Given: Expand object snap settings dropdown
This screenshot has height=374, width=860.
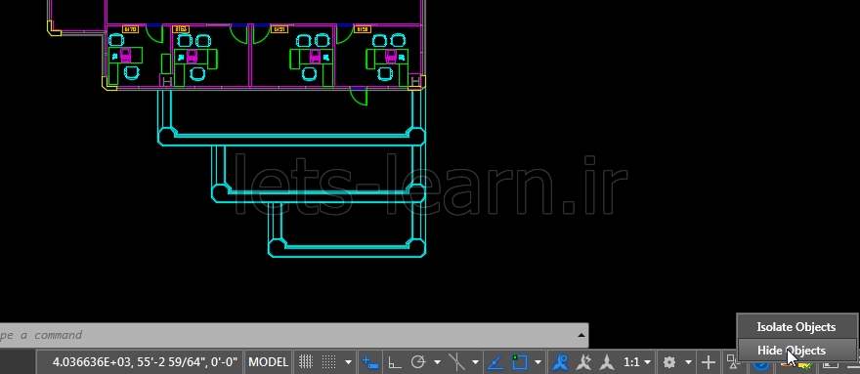Looking at the screenshot, I should [538, 362].
